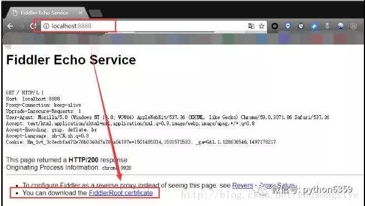Open the black circle extension icon
This screenshot has height=206, width=365.
[x=275, y=26]
